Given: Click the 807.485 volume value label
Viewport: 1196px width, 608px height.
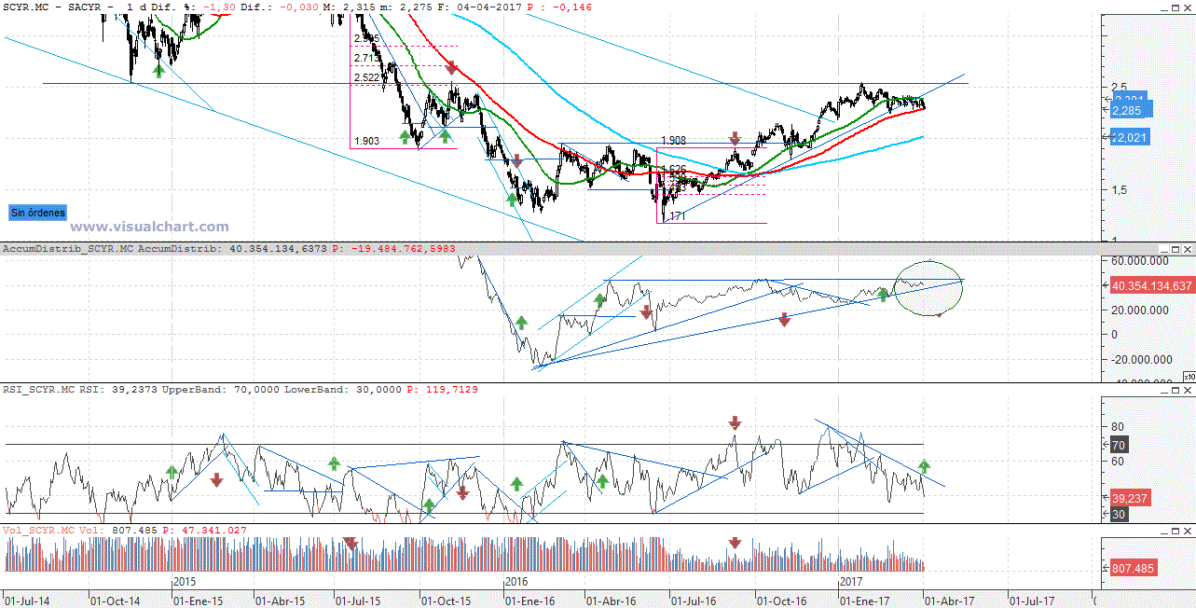Looking at the screenshot, I should click(1134, 568).
